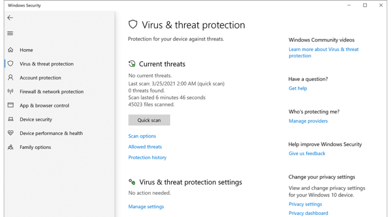Select the shield icon for Virus & threat protection
Screen dimensions: 391x217
coord(10,63)
